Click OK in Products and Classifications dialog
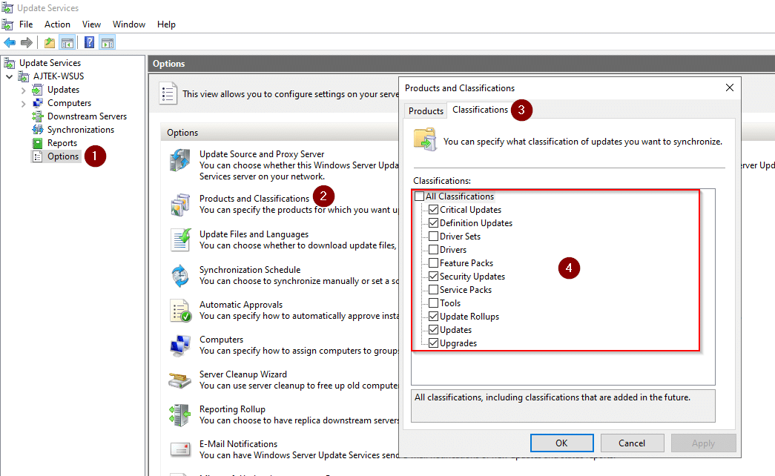This screenshot has width=775, height=476. coord(561,443)
